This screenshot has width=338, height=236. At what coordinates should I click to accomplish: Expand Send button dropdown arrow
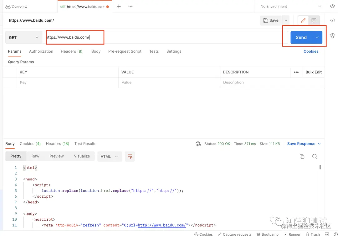pyautogui.click(x=317, y=37)
